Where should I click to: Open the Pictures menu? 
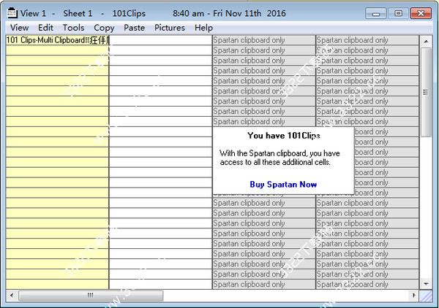(x=170, y=28)
